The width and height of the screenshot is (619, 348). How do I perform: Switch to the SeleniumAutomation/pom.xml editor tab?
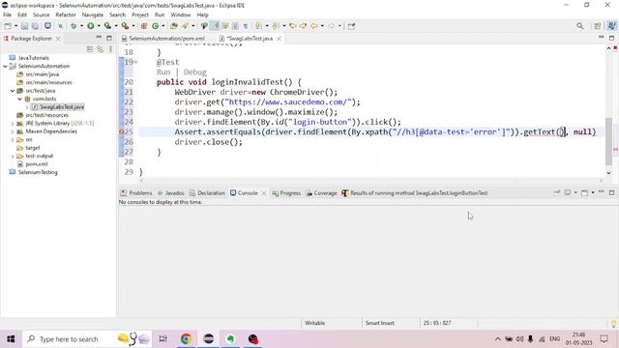click(x=166, y=39)
